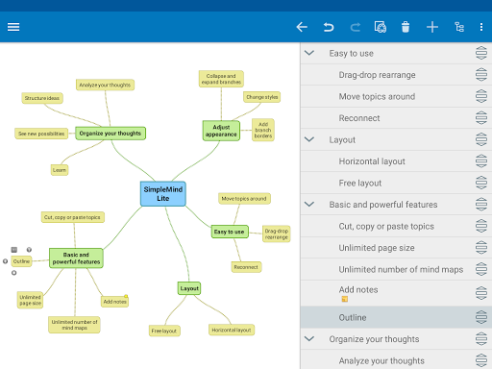Open the three-dot overflow menu
This screenshot has width=492, height=369.
pyautogui.click(x=481, y=27)
